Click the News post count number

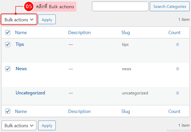(x=177, y=69)
